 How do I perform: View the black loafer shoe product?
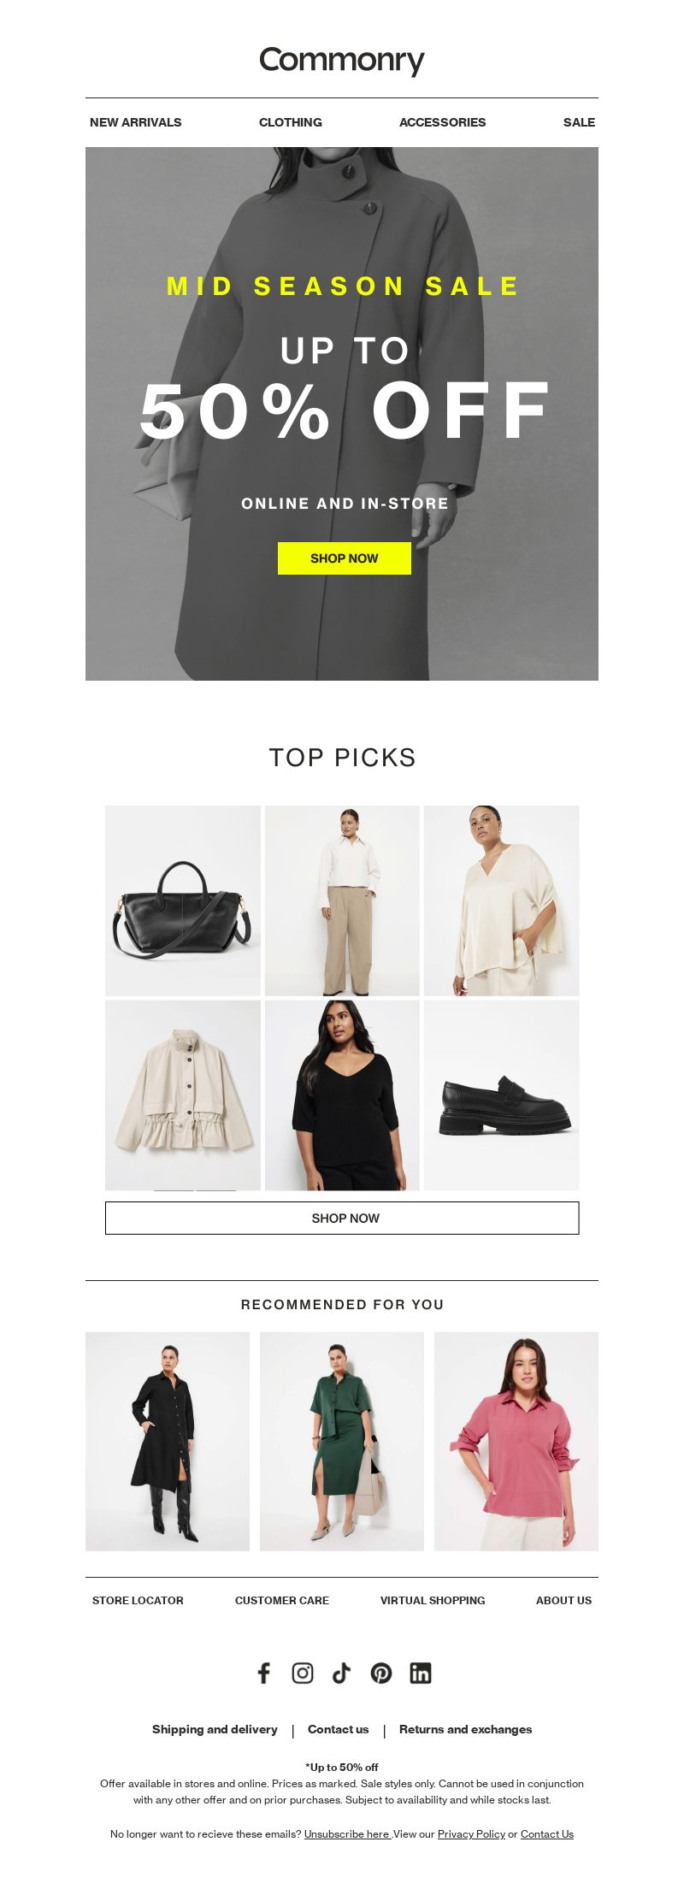[502, 1095]
